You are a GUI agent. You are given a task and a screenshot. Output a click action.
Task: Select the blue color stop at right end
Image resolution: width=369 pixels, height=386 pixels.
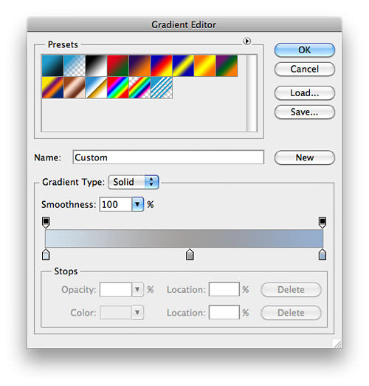pyautogui.click(x=323, y=254)
